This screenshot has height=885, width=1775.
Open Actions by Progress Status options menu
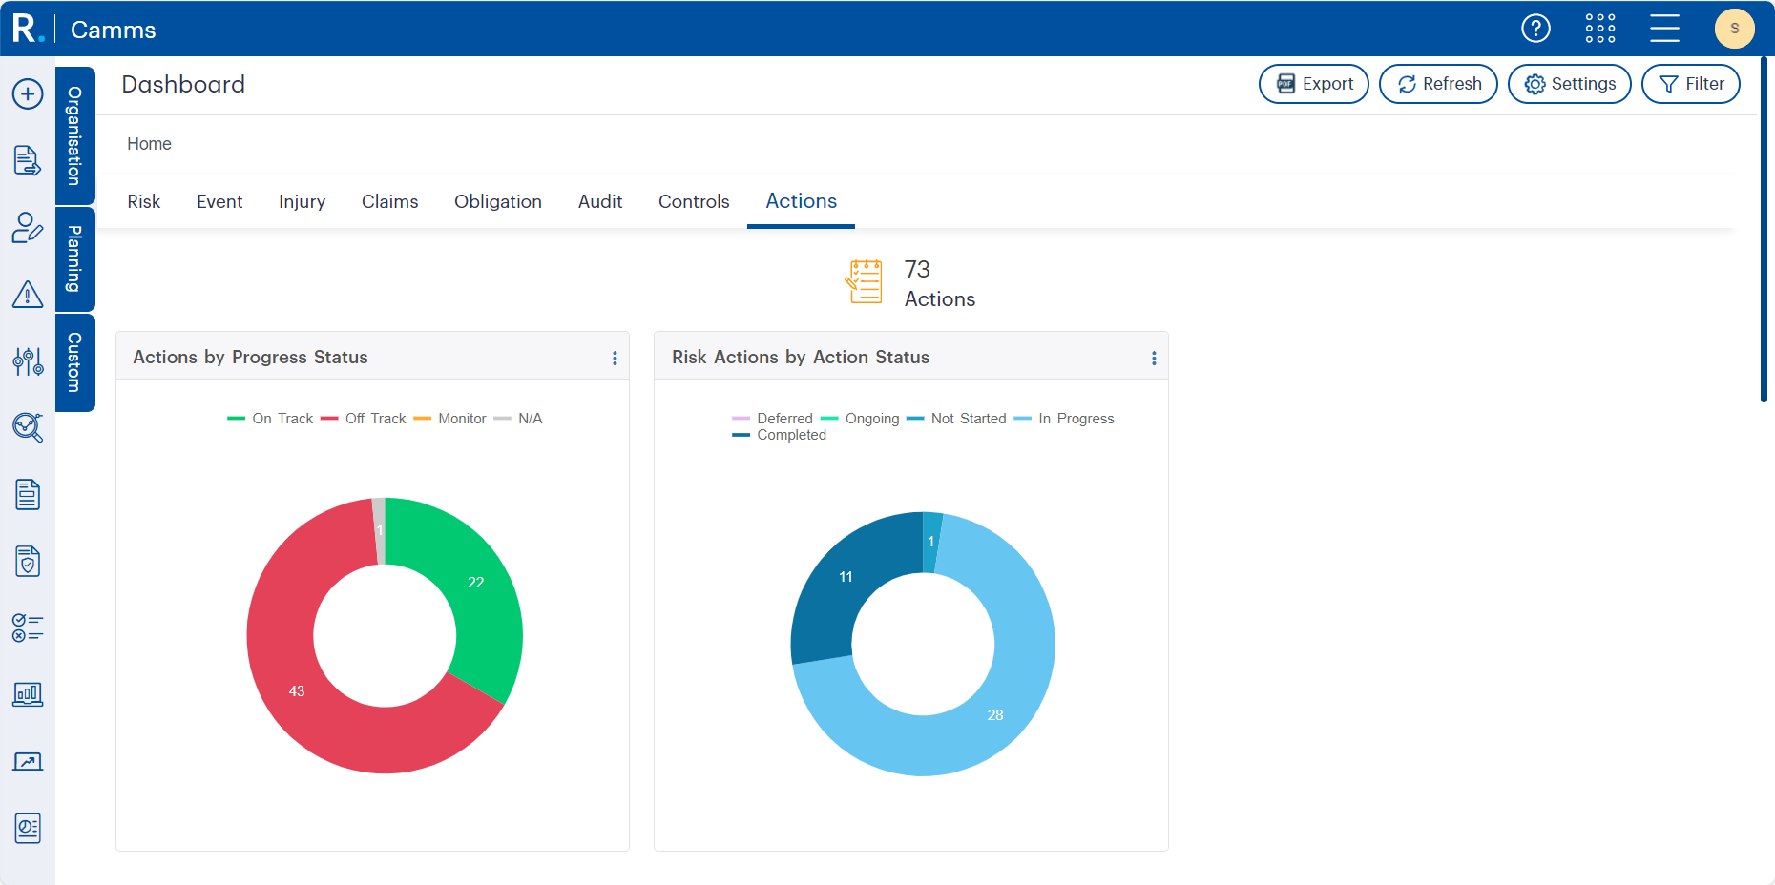615,358
